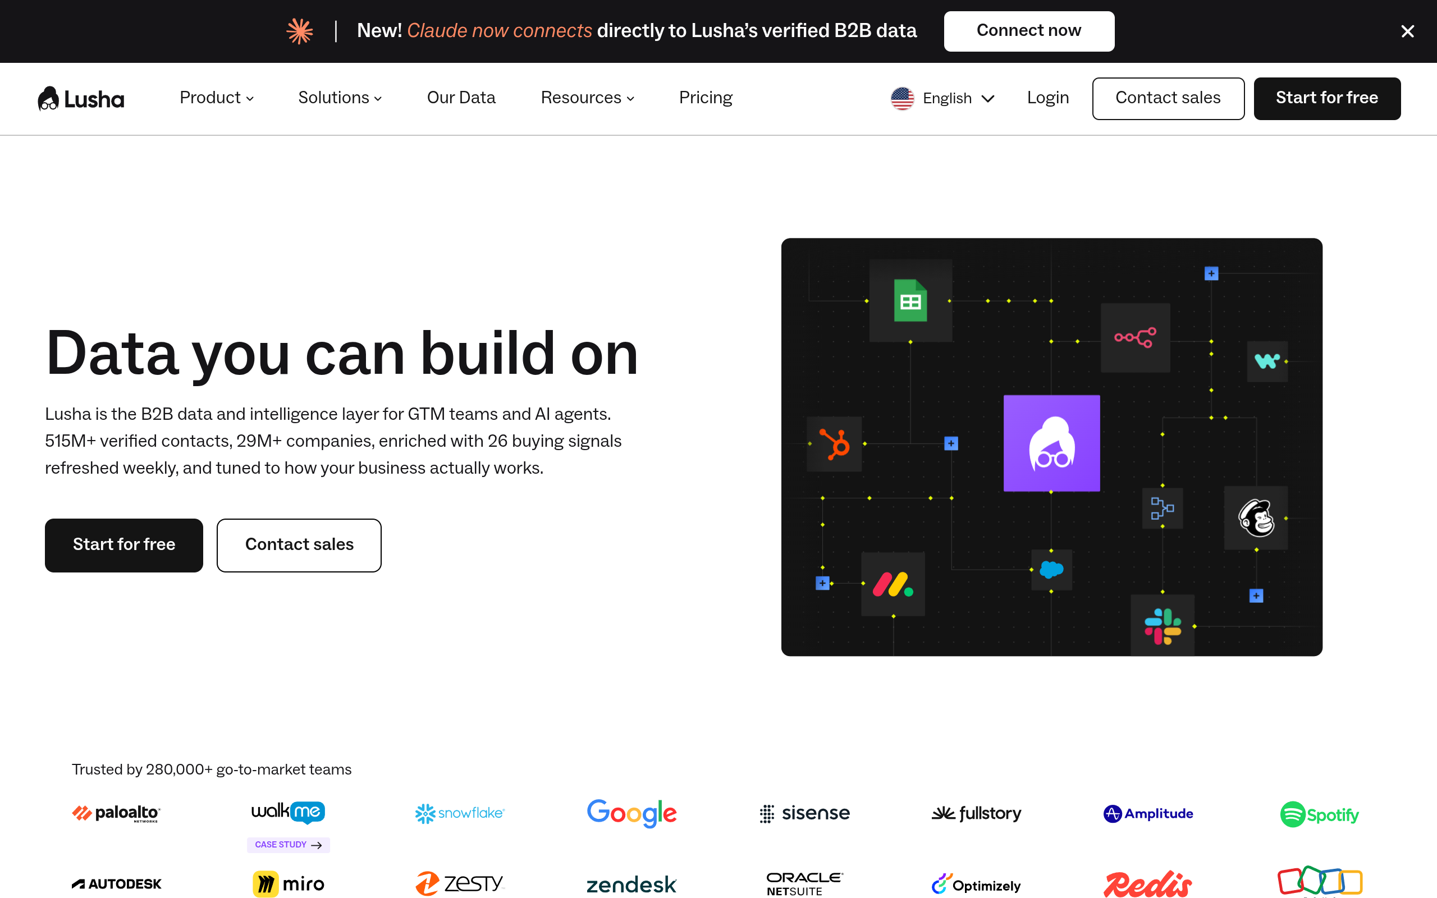Click the Palo Alto Networks logo

[x=116, y=813]
